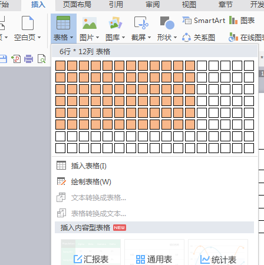Switch to the Chapter (章节) tab
The height and width of the screenshot is (265, 264).
point(226,5)
